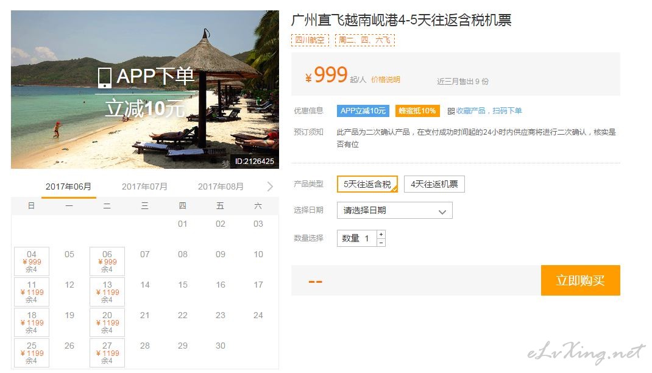This screenshot has height=373, width=652.
Task: Switch to the 2017年07月 tab
Action: coord(144,187)
